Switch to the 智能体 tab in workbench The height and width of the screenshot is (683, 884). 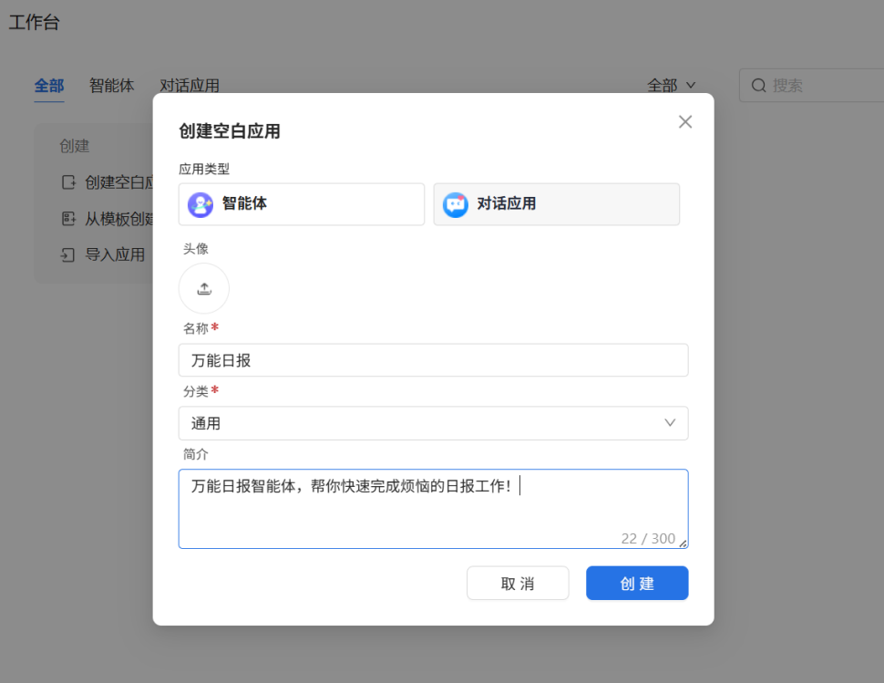click(x=111, y=86)
